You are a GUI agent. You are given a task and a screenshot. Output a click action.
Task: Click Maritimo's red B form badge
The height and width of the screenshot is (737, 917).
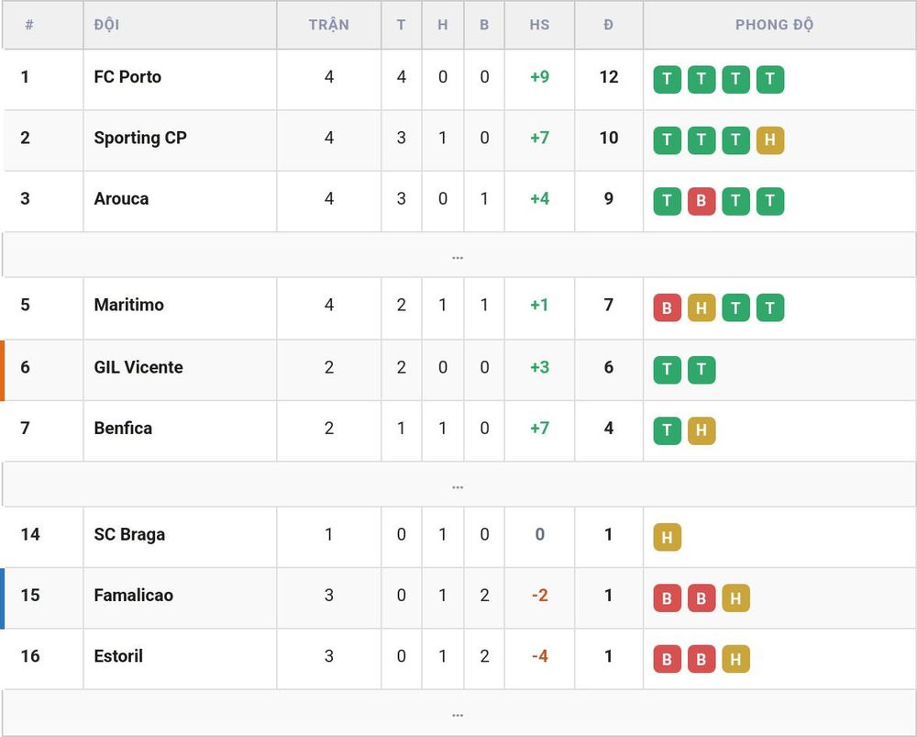667,307
